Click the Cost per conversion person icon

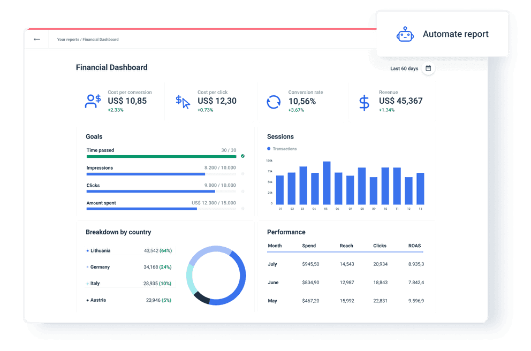point(92,101)
